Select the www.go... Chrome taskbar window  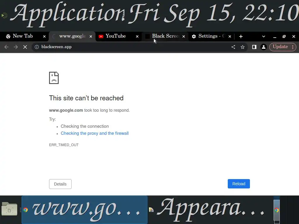pos(84,210)
